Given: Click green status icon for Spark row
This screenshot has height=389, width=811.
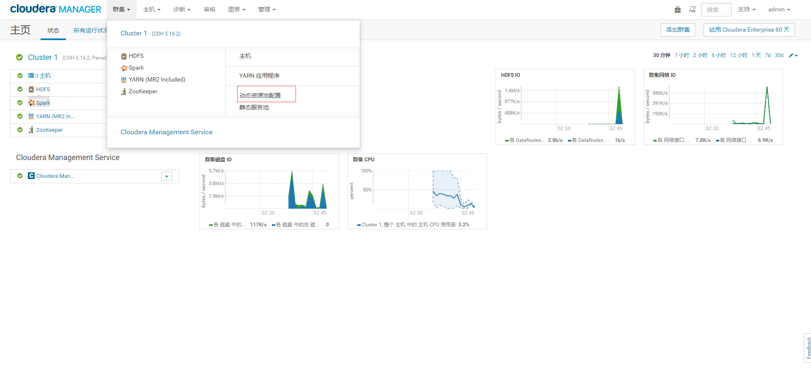Looking at the screenshot, I should click(x=20, y=103).
